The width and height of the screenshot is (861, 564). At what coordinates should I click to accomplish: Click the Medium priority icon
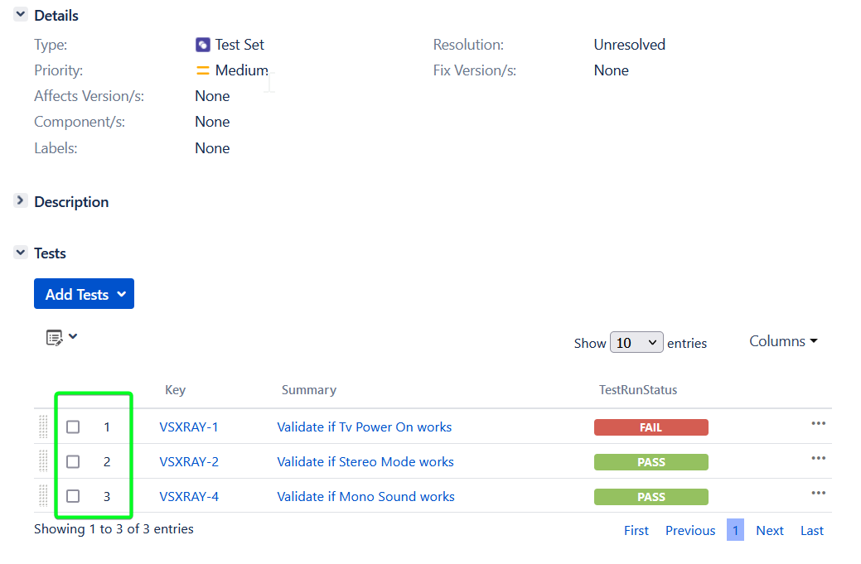coord(203,70)
